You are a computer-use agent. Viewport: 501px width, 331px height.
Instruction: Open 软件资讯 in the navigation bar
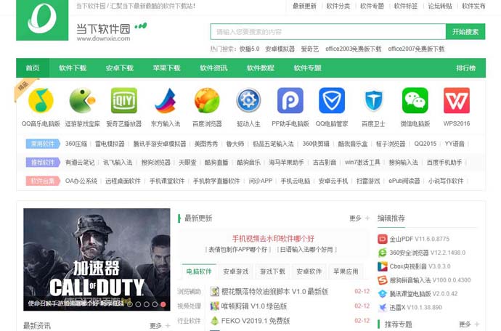pyautogui.click(x=213, y=68)
